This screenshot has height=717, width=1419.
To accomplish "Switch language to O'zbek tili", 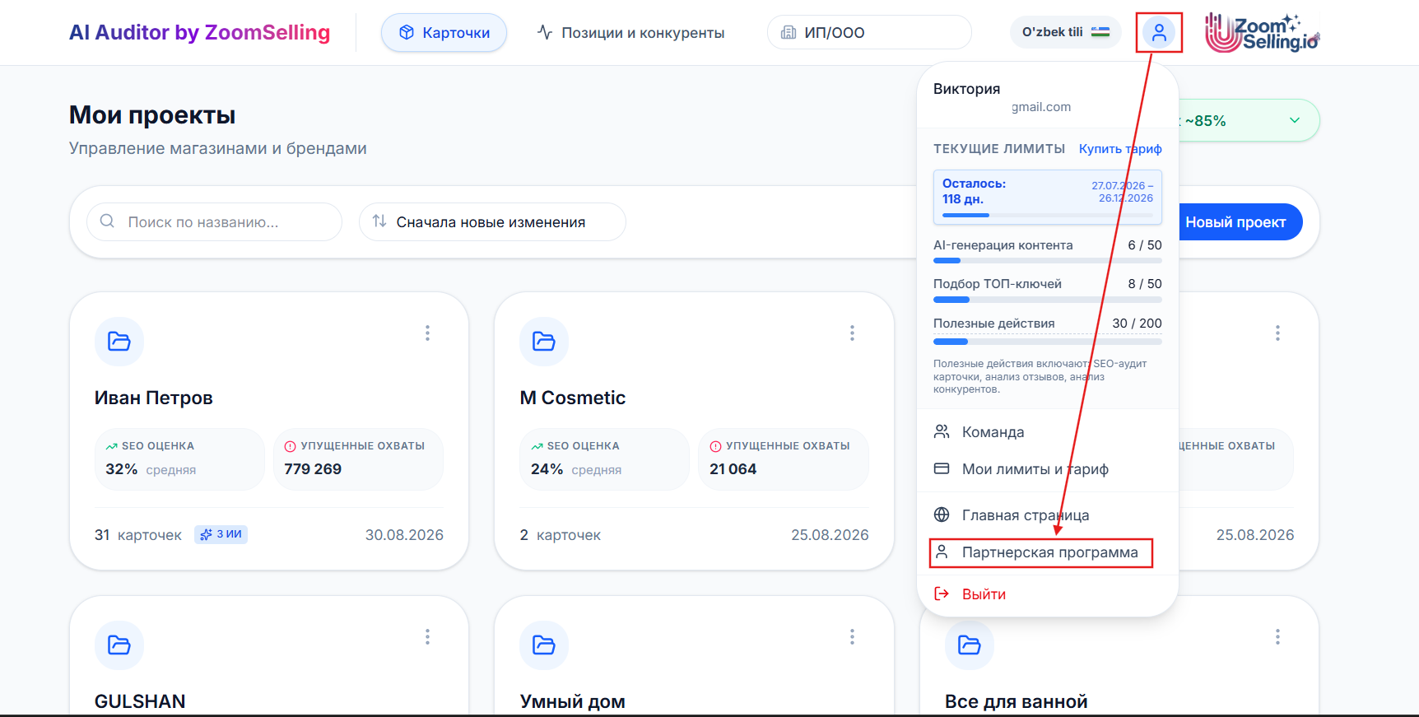I will [1066, 32].
